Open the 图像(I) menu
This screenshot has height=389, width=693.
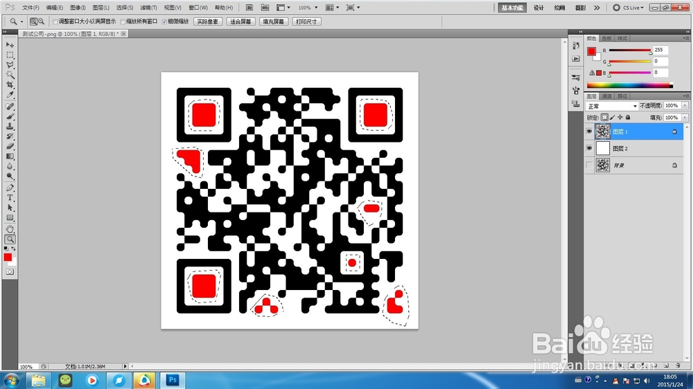pyautogui.click(x=78, y=8)
